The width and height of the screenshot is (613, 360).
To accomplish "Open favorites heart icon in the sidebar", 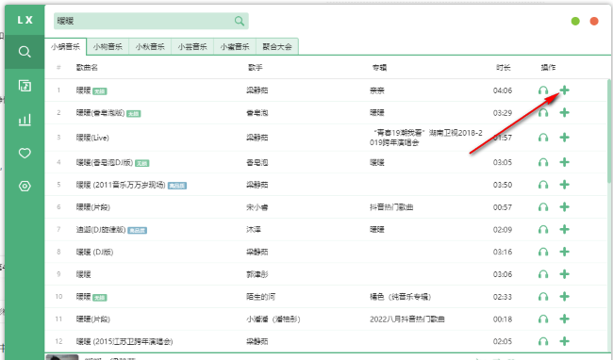I will click(x=25, y=153).
